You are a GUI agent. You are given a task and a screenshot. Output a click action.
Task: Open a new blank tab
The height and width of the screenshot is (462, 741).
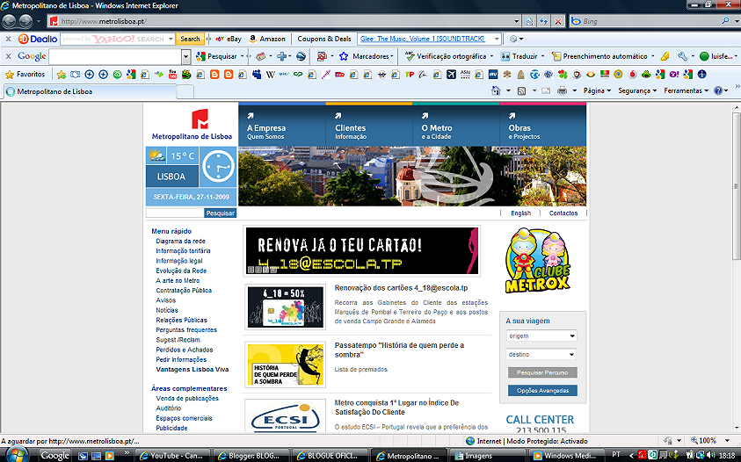click(185, 91)
